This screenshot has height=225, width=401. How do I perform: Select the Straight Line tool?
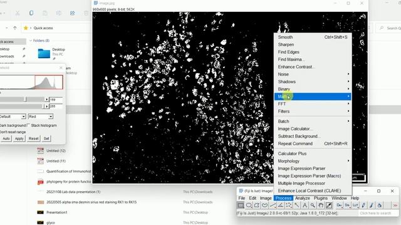pyautogui.click(x=273, y=205)
